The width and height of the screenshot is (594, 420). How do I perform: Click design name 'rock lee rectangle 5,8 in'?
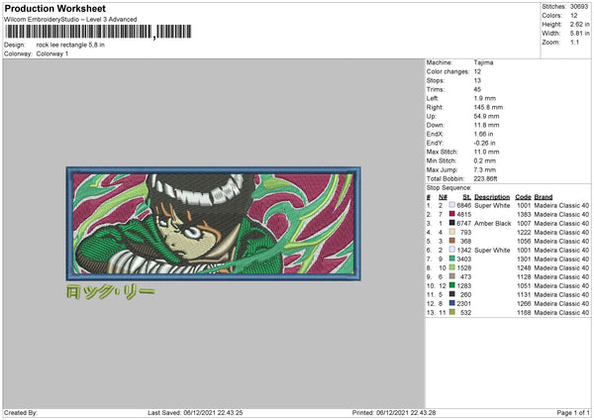[70, 45]
